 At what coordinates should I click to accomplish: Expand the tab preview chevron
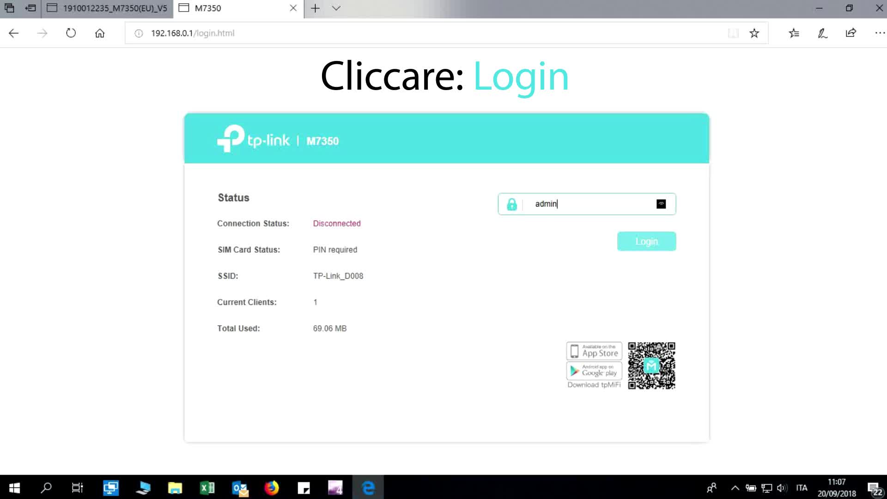(x=336, y=8)
